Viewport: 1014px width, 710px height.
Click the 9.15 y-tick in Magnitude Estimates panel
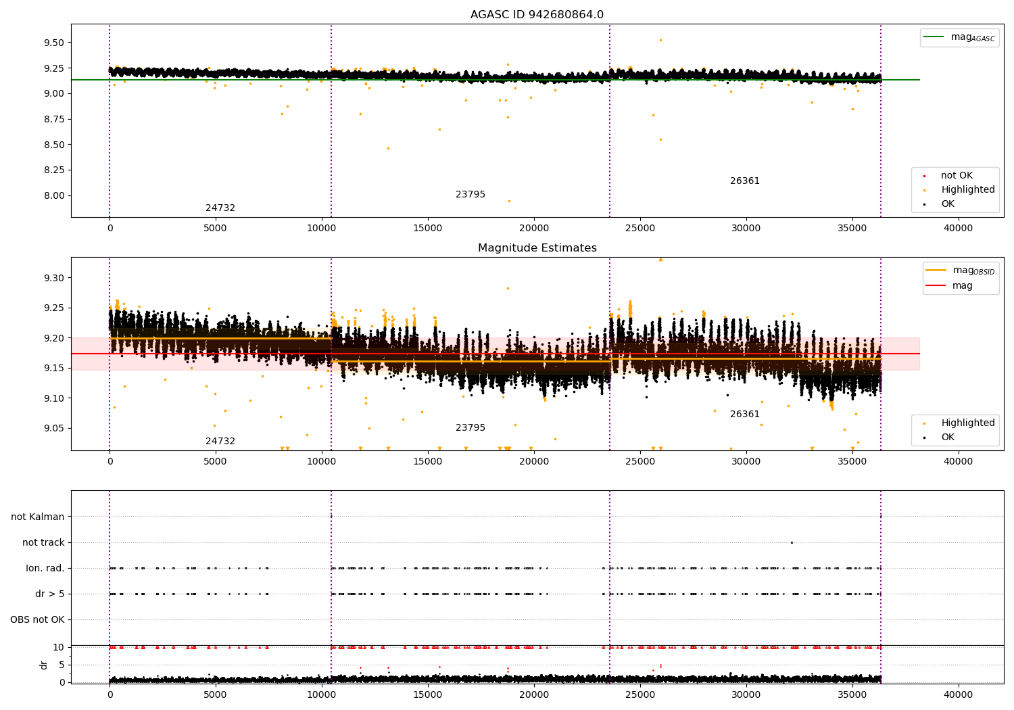click(53, 368)
